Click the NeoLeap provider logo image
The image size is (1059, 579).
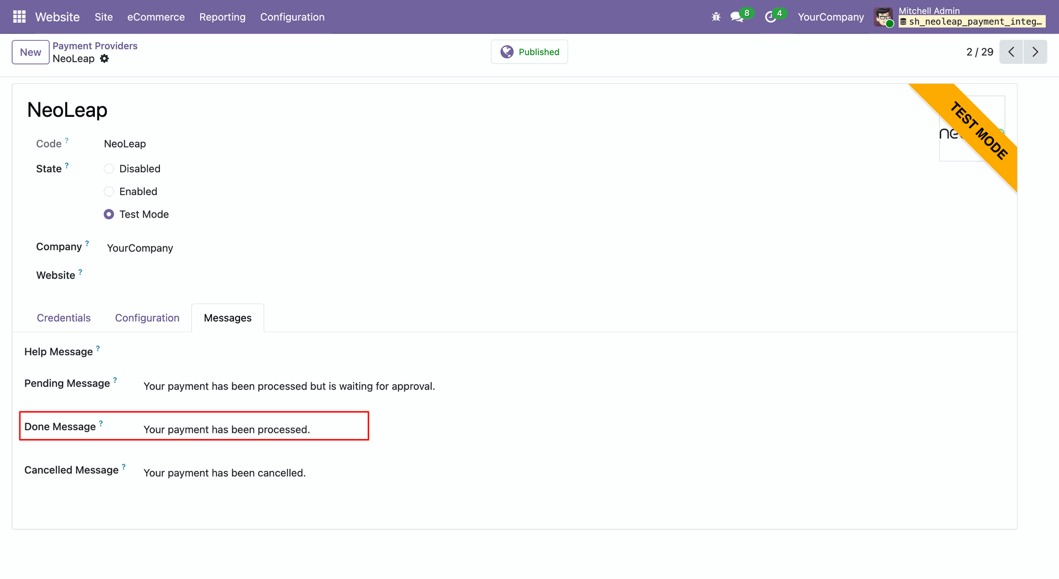972,128
